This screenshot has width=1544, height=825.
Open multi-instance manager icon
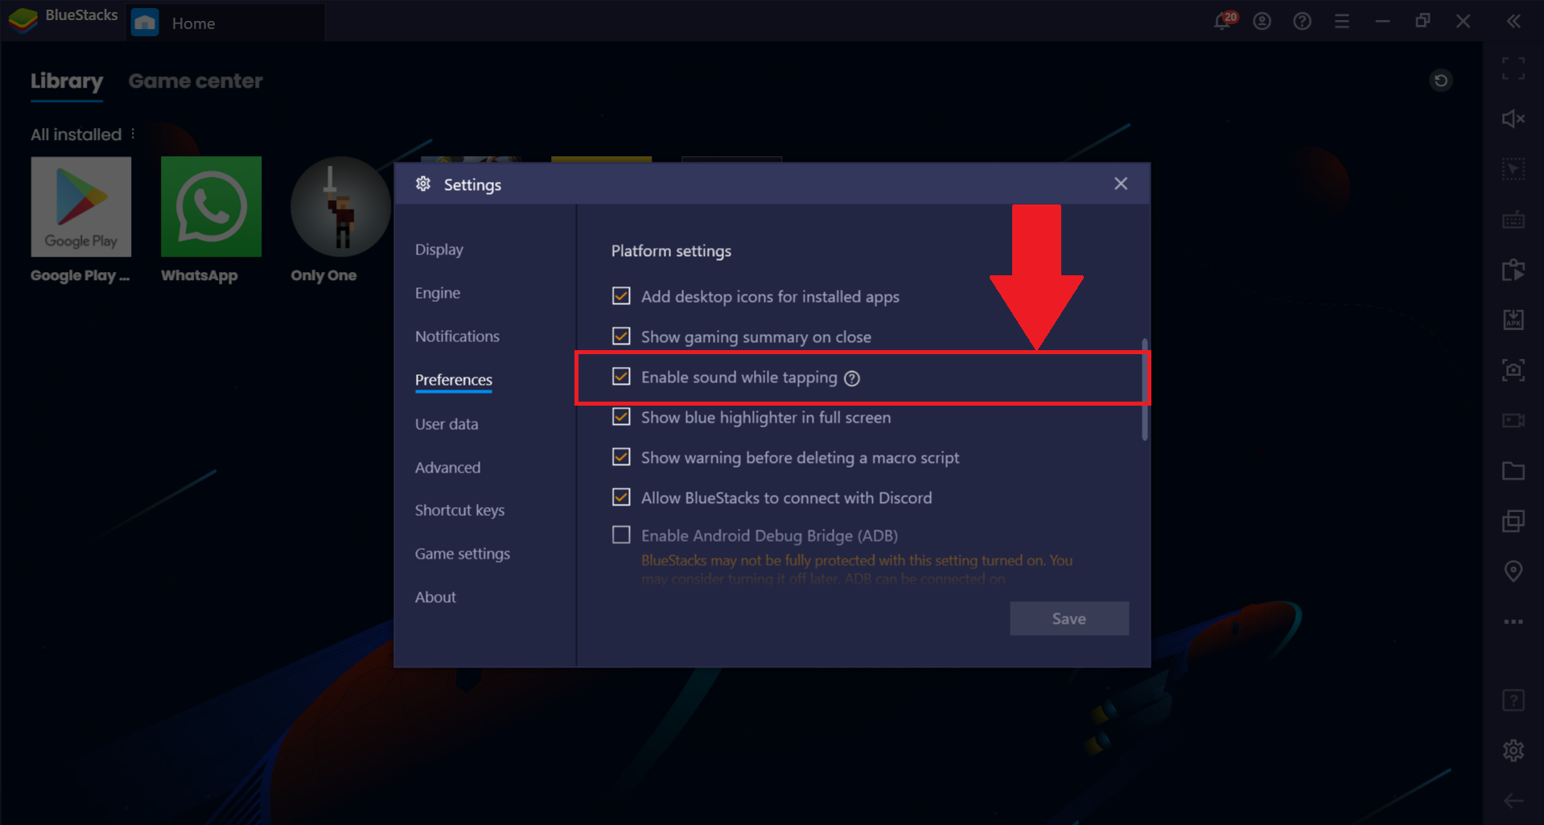click(1513, 522)
